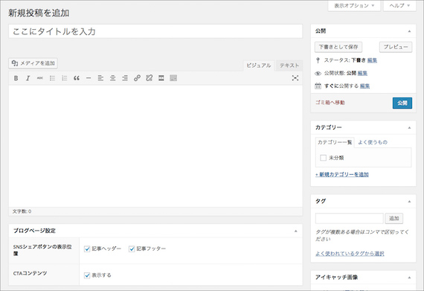Image resolution: width=424 pixels, height=291 pixels.
Task: Insert a bulleted list
Action: pyautogui.click(x=52, y=78)
